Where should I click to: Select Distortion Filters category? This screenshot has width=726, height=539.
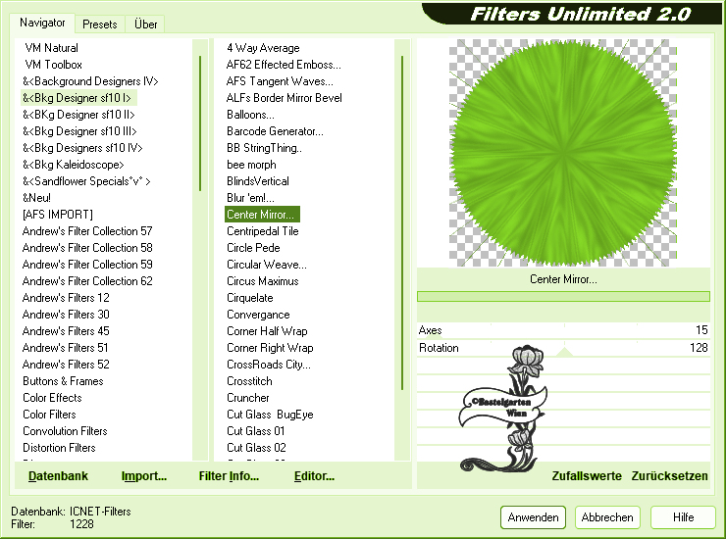coord(59,448)
